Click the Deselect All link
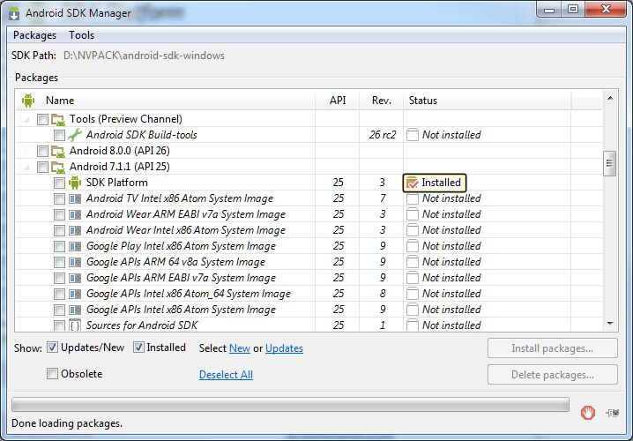The width and height of the screenshot is (633, 441). 226,375
